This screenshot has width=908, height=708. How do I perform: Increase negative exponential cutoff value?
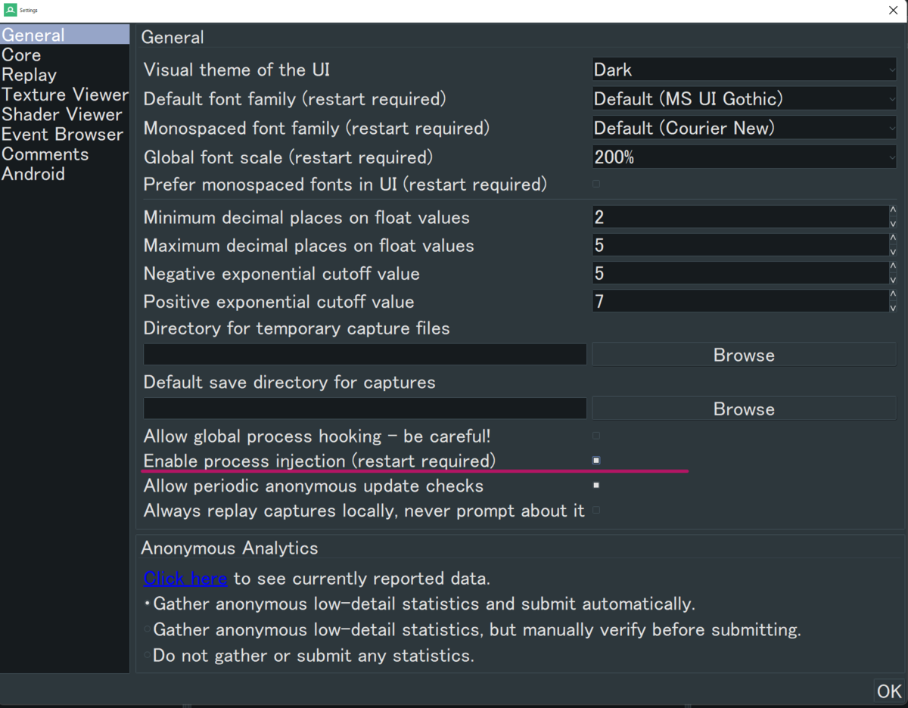click(893, 267)
